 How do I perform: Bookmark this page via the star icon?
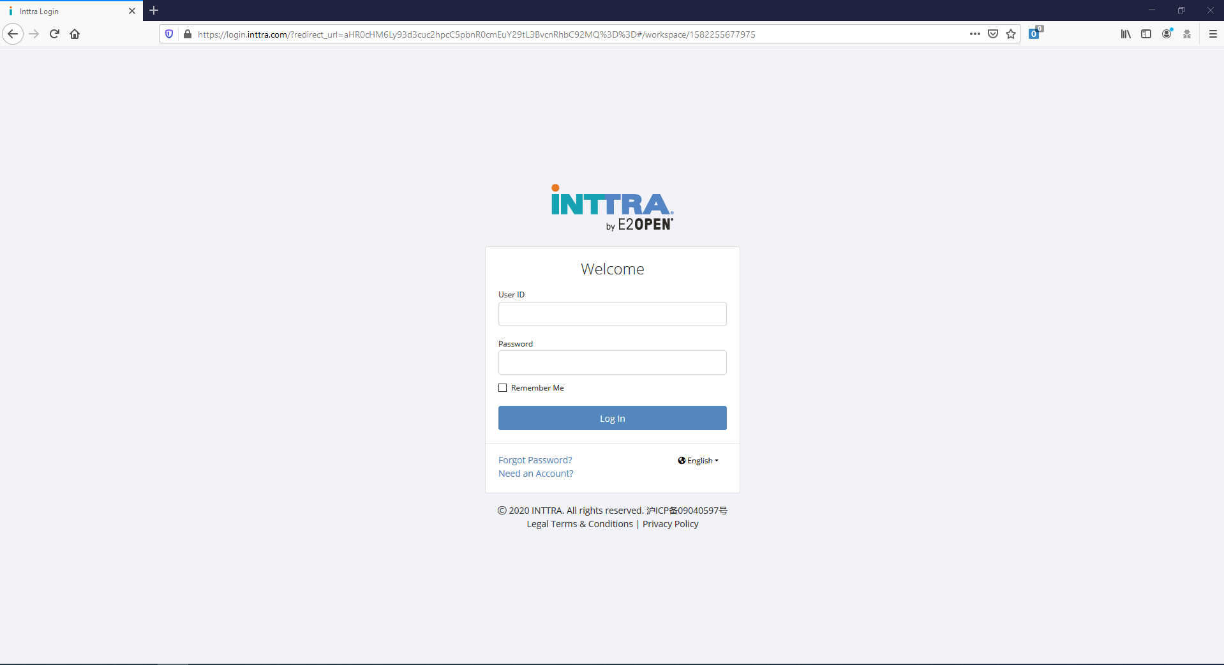tap(1011, 34)
